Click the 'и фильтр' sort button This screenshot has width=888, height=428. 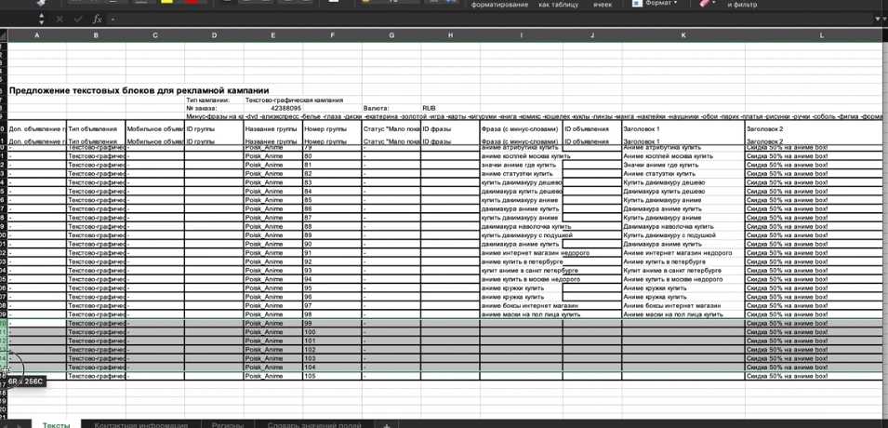742,5
